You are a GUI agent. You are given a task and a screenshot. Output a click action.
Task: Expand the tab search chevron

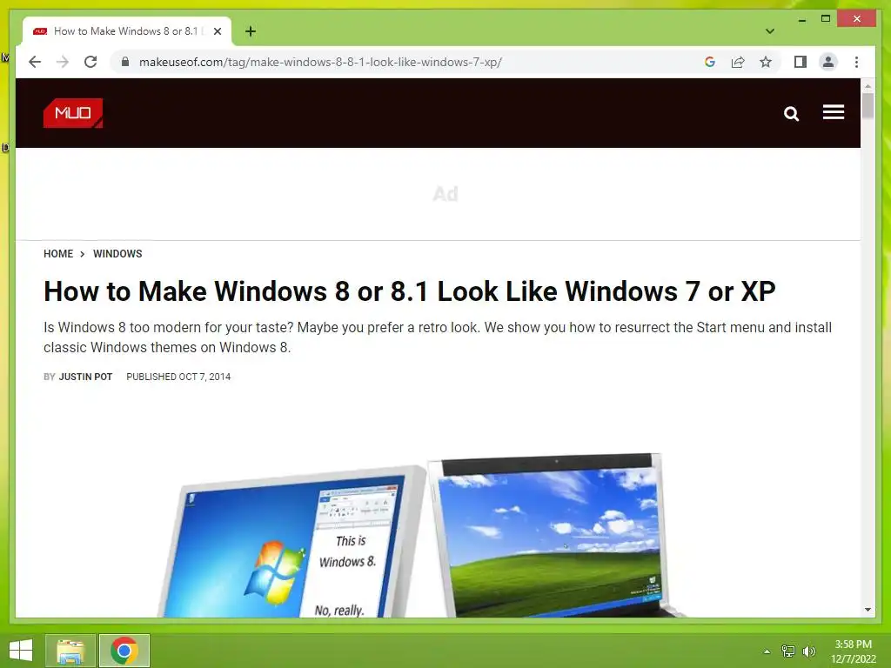[769, 31]
